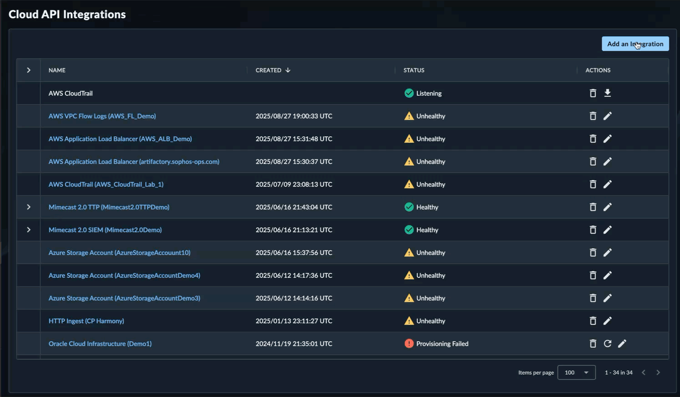
Task: Retry provisioning for Oracle Cloud Infrastructure
Action: point(608,343)
